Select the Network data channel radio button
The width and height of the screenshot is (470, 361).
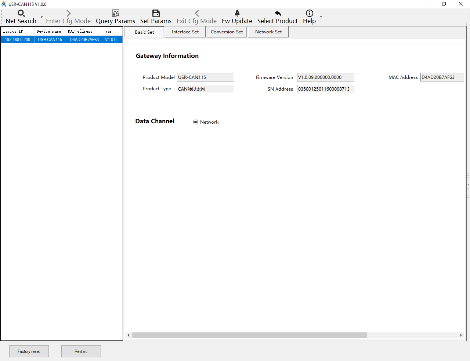click(196, 122)
